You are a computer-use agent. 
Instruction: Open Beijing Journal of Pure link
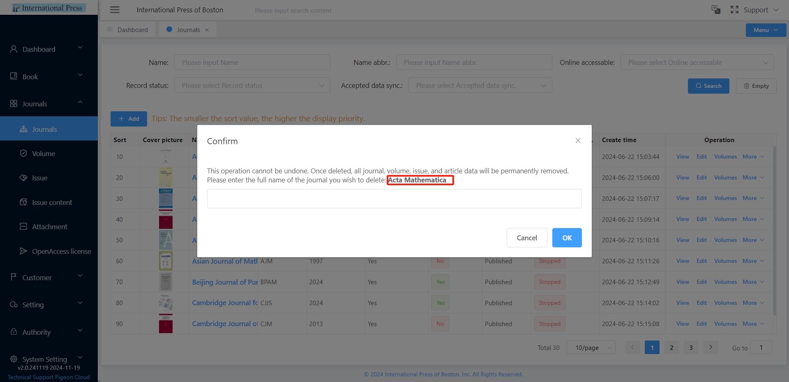(225, 282)
